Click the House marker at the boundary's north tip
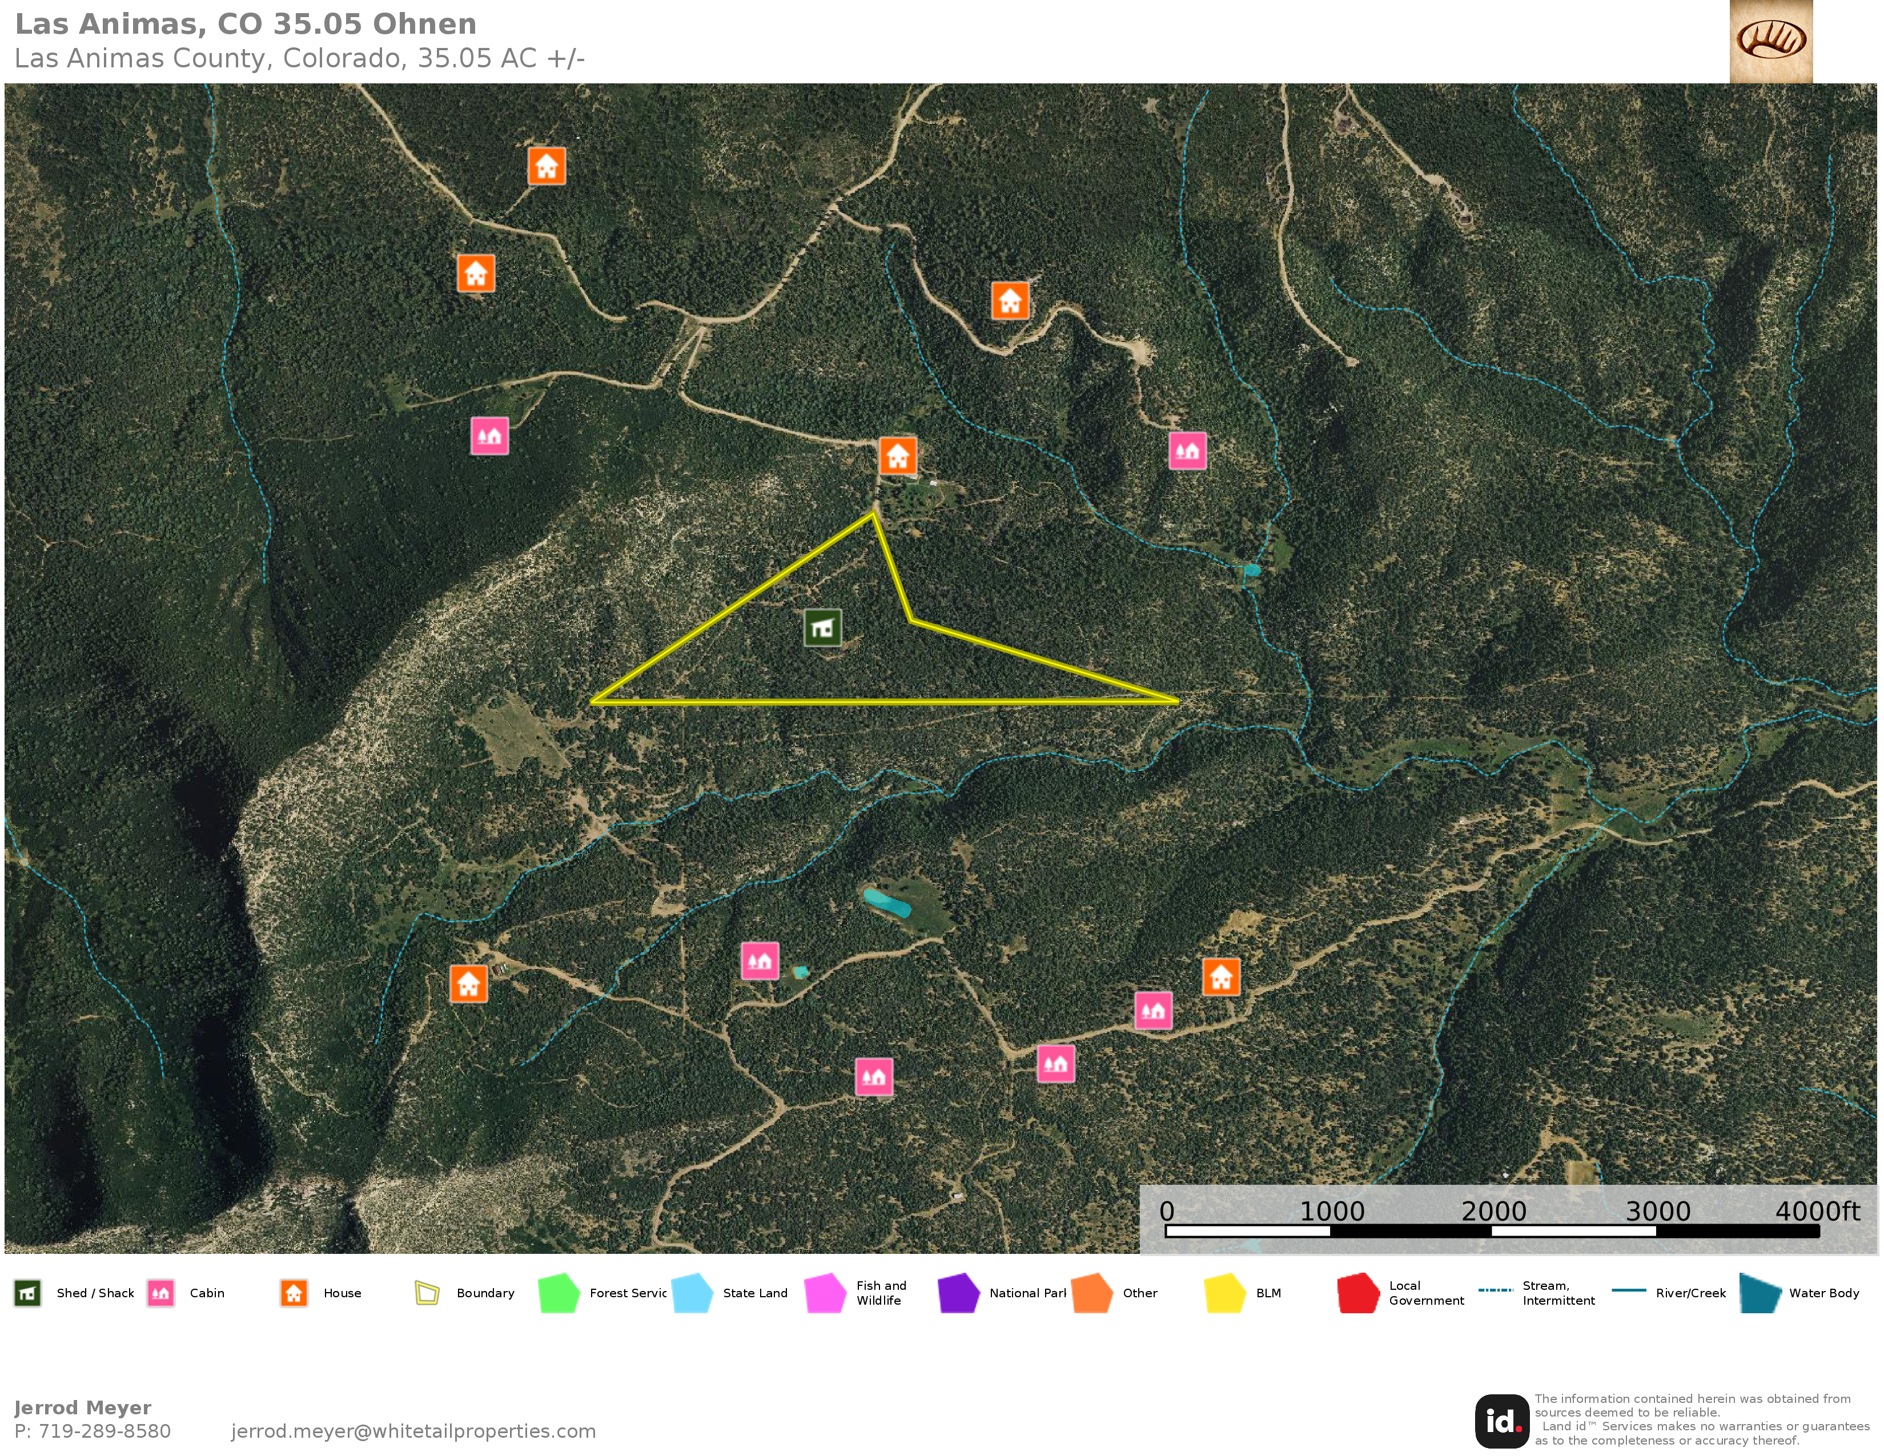The height and width of the screenshot is (1456, 1884). pyautogui.click(x=897, y=456)
